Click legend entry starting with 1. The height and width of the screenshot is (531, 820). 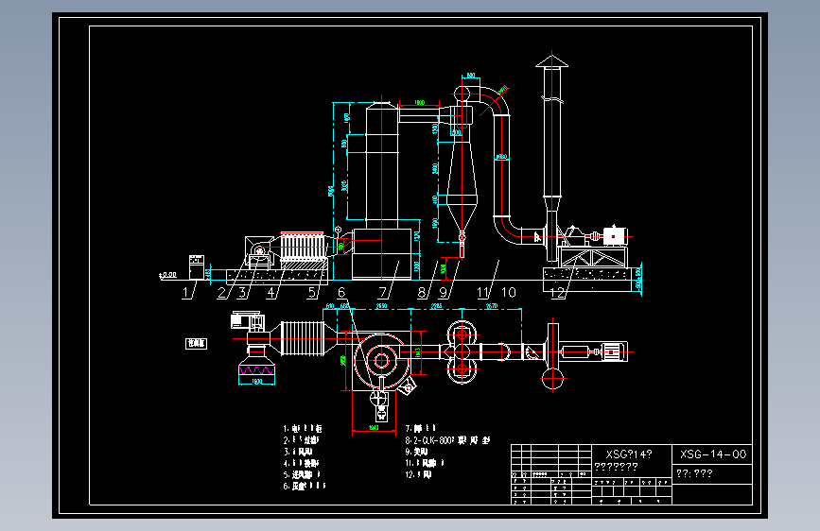point(303,429)
